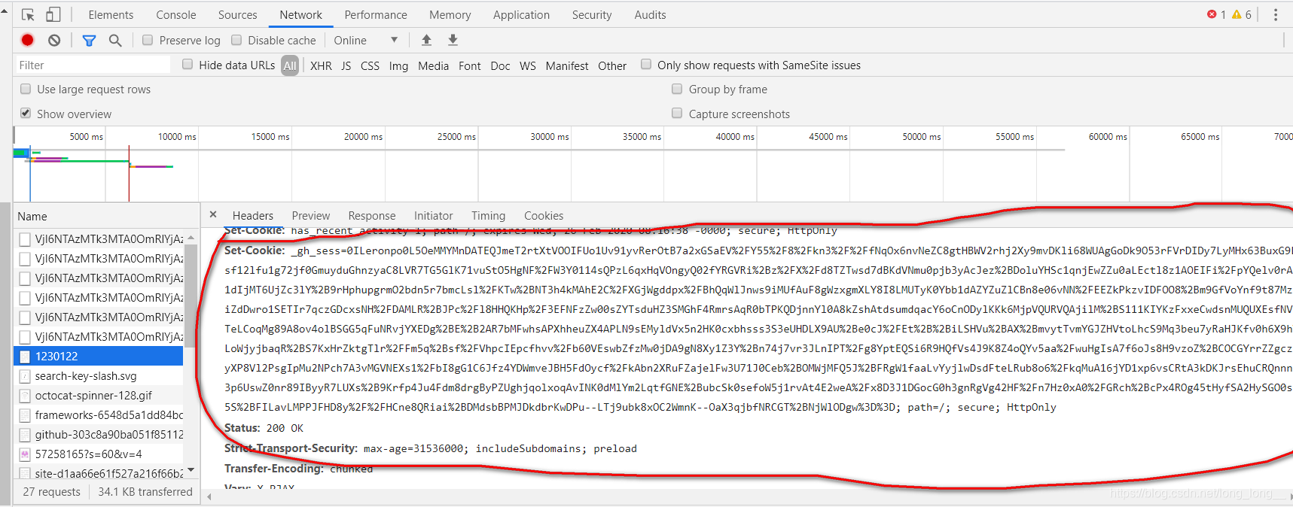Open the Security panel
This screenshot has width=1293, height=507.
coord(592,15)
